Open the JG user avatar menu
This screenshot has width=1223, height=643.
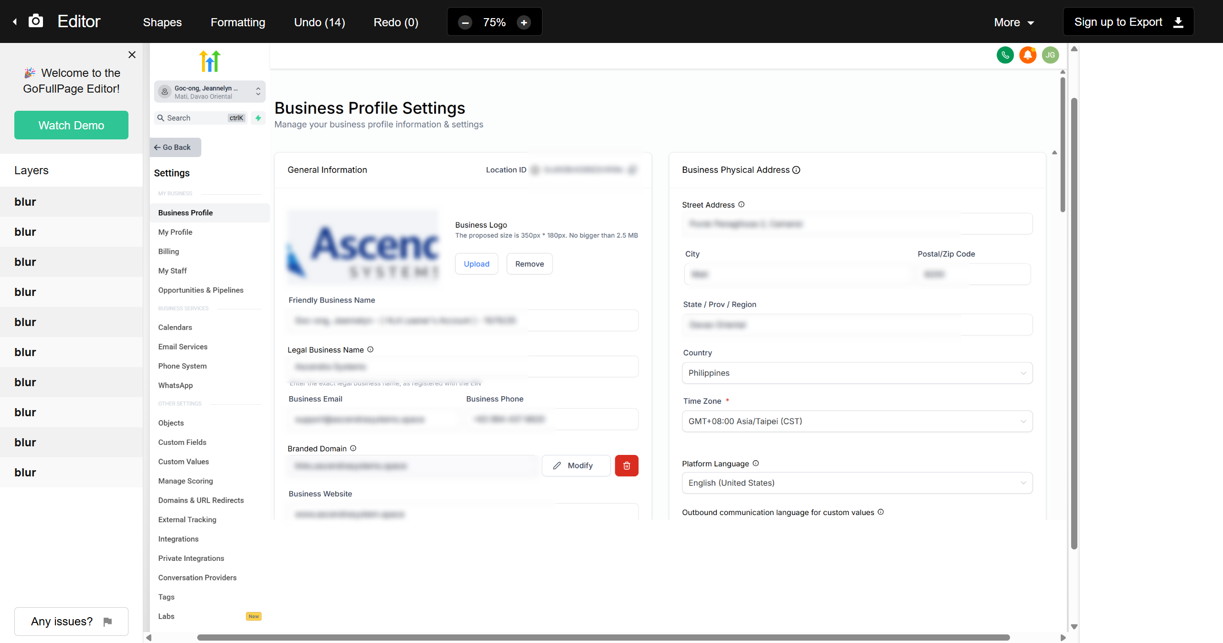pyautogui.click(x=1050, y=55)
